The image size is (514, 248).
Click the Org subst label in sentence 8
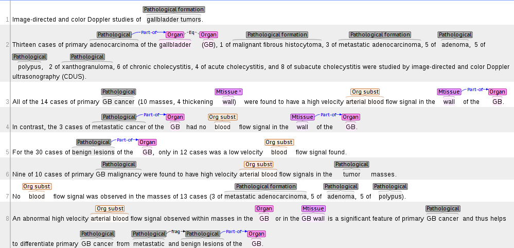click(x=110, y=209)
